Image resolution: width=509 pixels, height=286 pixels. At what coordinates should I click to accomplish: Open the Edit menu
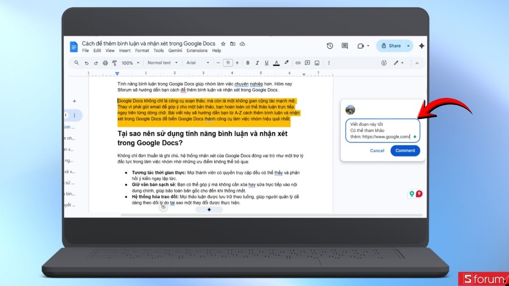tap(97, 50)
